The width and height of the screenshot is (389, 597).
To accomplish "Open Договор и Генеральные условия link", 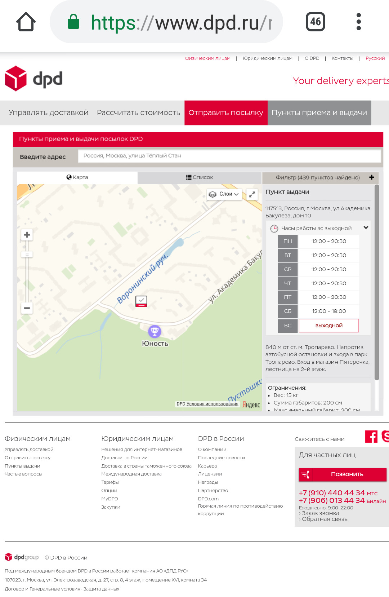I will point(43,589).
